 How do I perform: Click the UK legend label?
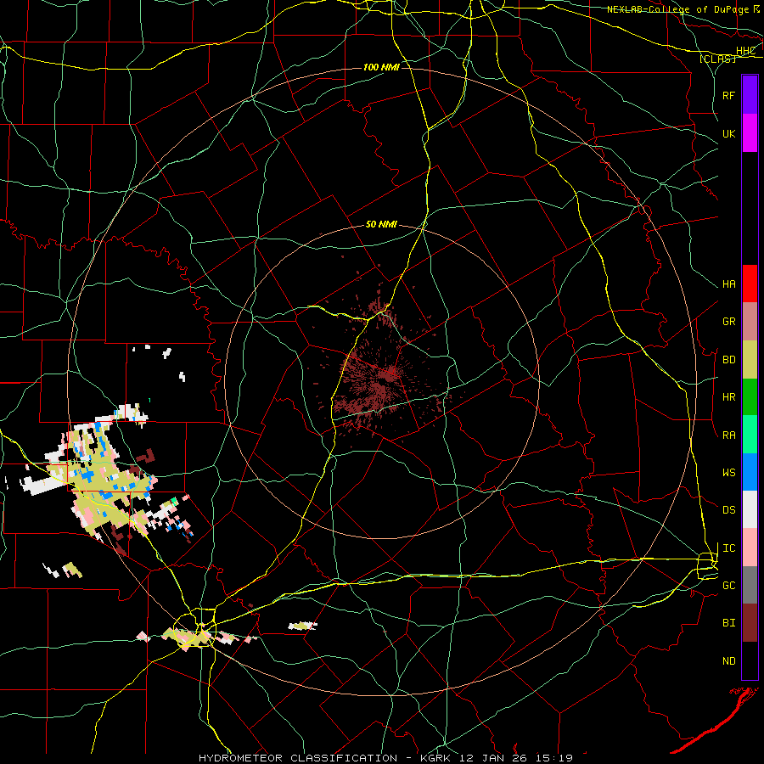coord(729,133)
